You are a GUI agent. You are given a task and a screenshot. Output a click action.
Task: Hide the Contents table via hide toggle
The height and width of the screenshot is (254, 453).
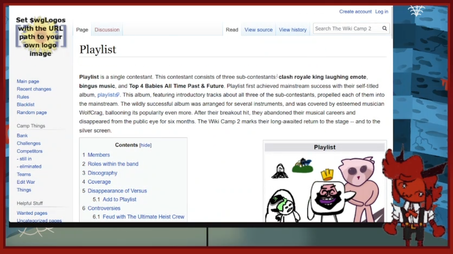click(x=145, y=145)
